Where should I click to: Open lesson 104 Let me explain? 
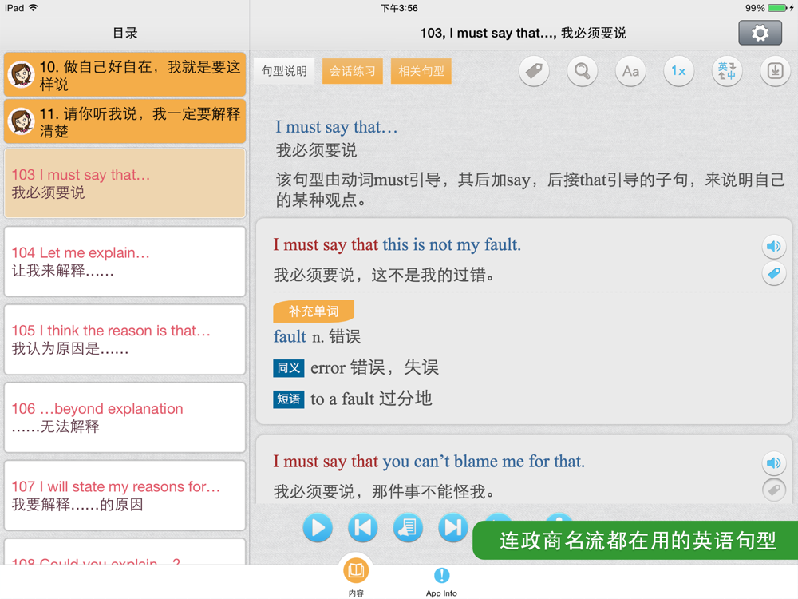coord(125,262)
